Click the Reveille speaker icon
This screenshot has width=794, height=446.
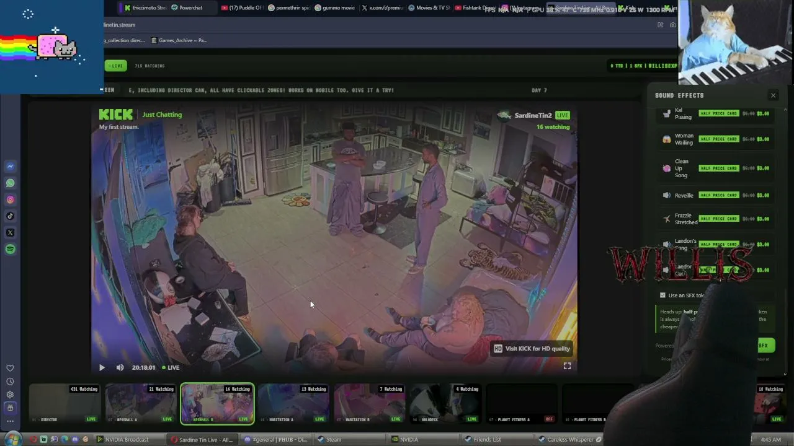667,195
